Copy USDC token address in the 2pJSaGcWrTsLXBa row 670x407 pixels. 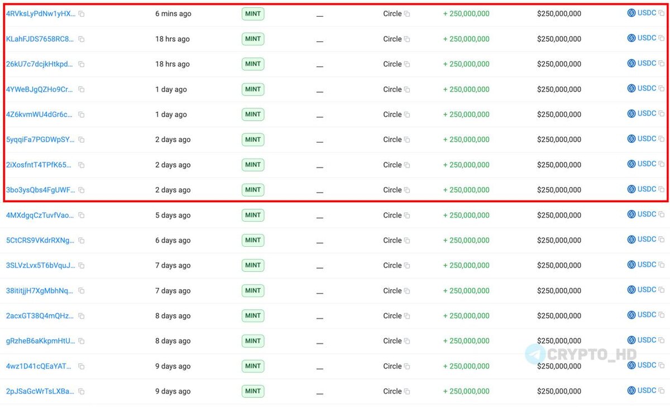(x=662, y=391)
